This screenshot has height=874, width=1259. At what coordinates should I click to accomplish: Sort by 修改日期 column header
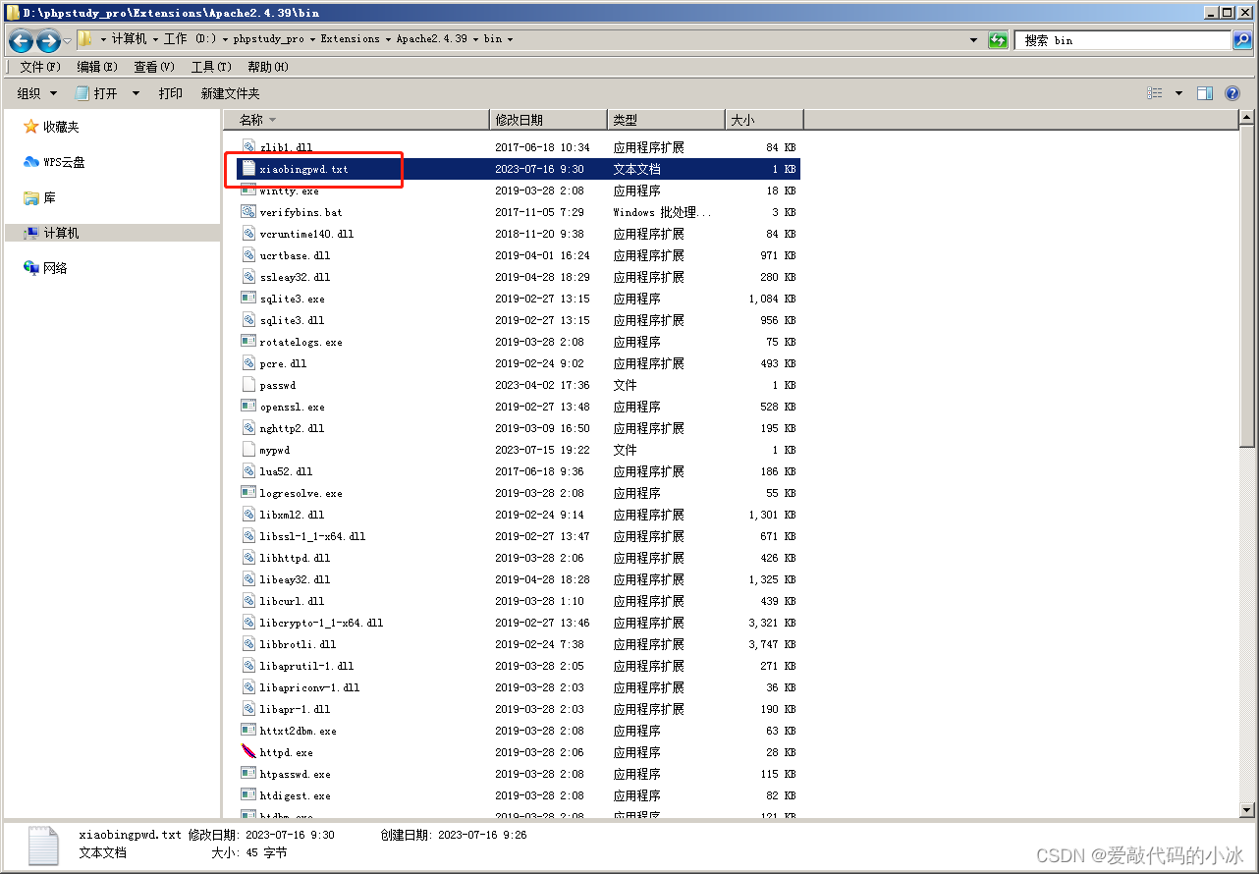click(x=548, y=120)
